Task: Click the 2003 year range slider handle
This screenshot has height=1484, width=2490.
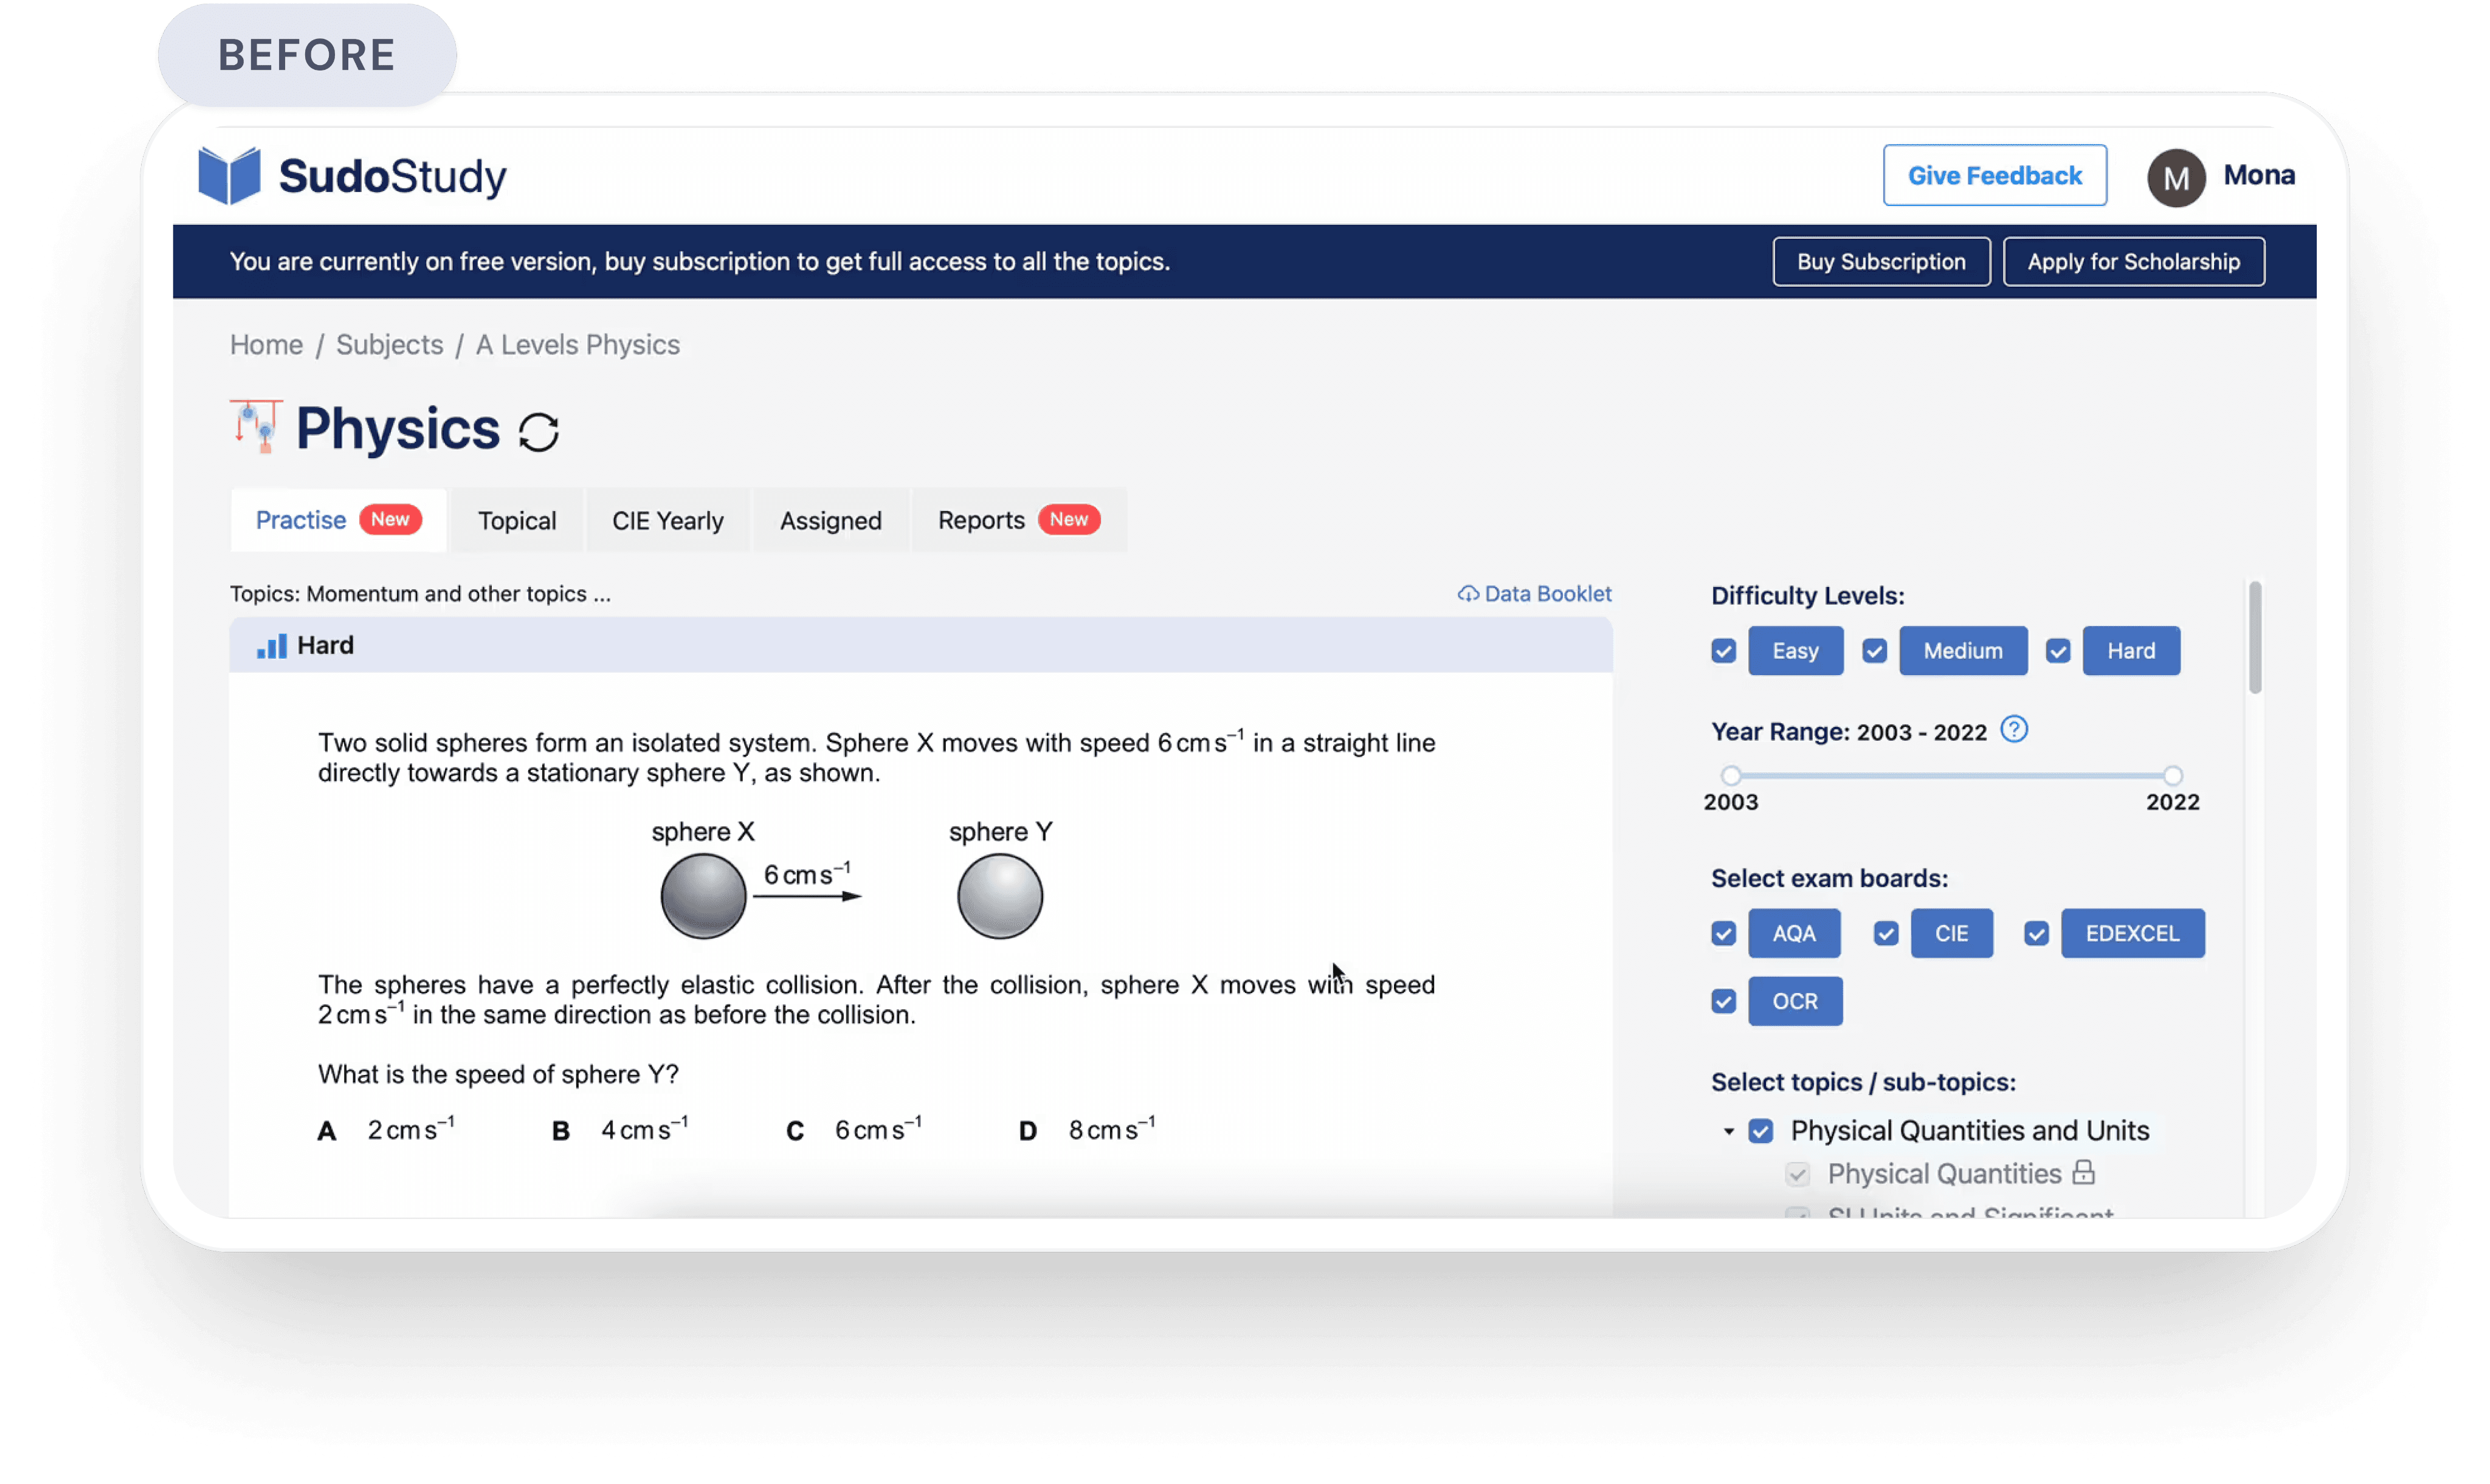Action: (x=1731, y=775)
